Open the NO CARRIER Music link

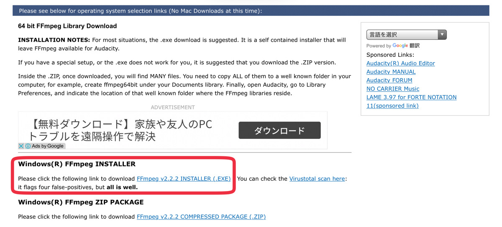393,89
